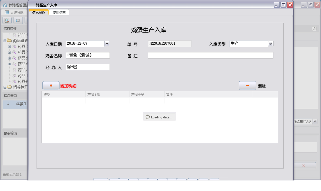Maximize the 鸡蛋生产入库 dialog window
This screenshot has width=321, height=191.
click(x=283, y=5)
